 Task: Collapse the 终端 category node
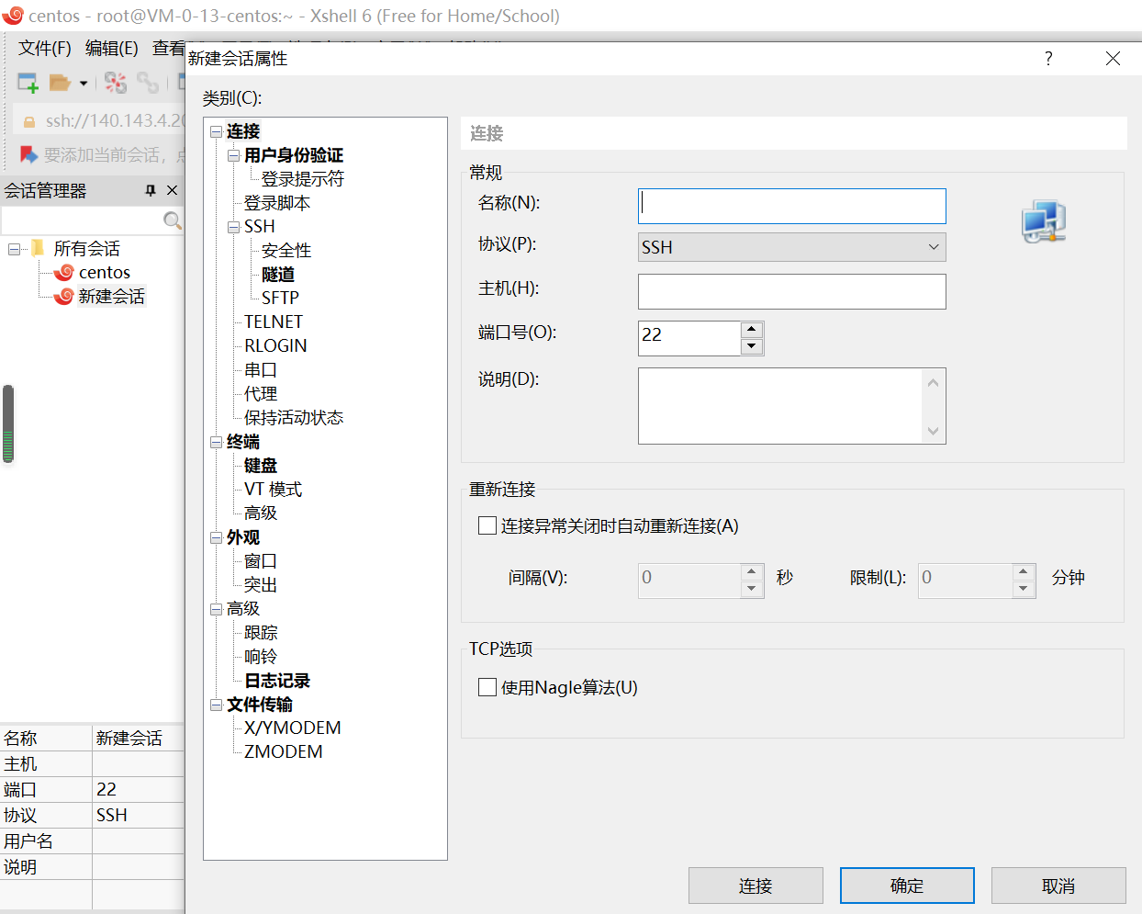click(x=216, y=442)
